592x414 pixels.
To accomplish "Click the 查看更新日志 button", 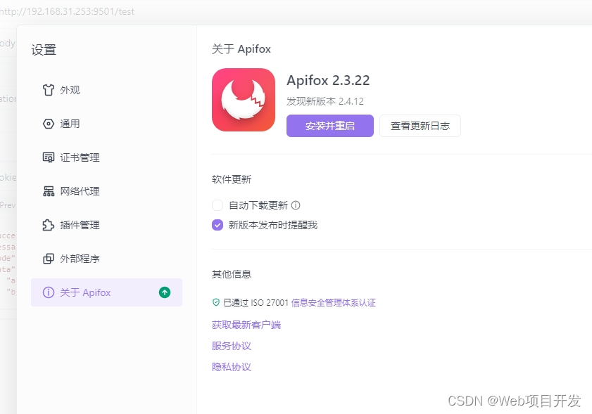I will pos(420,126).
